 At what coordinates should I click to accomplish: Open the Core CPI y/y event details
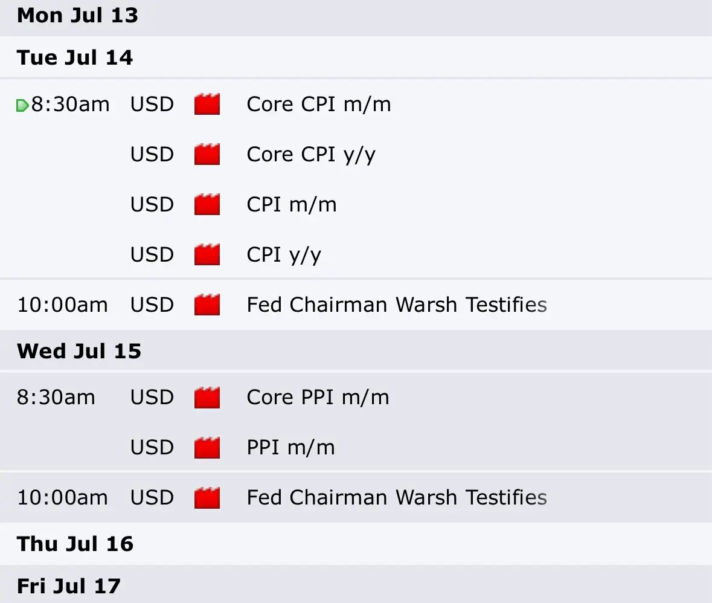pos(311,155)
